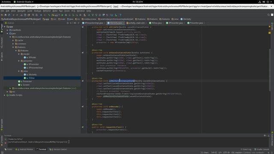Open the Version Control tool window
The width and height of the screenshot is (274, 154).
pos(58,149)
